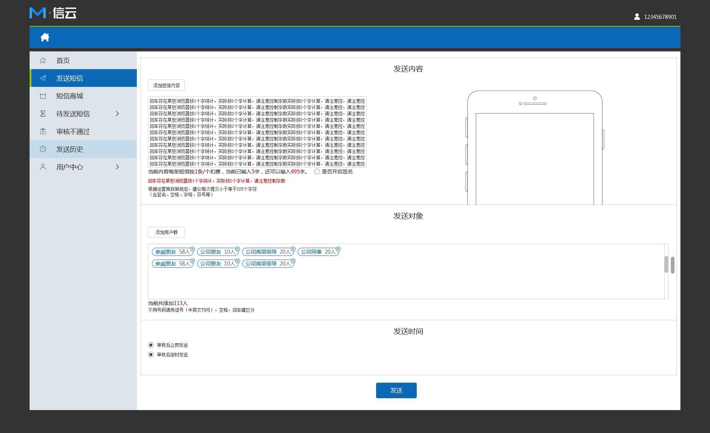The image size is (710, 433).
Task: Click the 首页 home icon
Action: [43, 60]
